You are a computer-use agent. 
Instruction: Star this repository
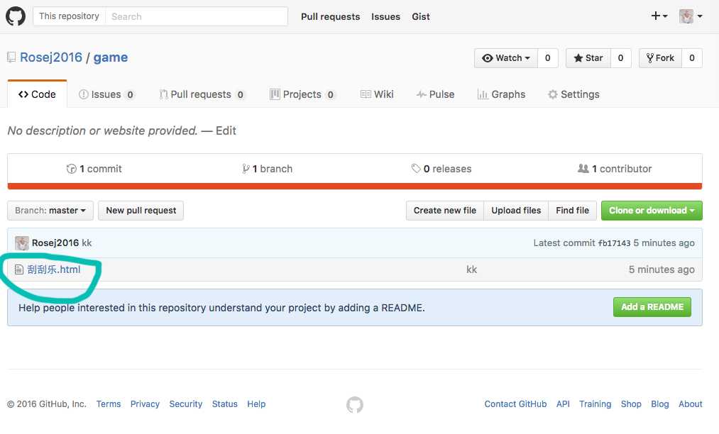588,58
